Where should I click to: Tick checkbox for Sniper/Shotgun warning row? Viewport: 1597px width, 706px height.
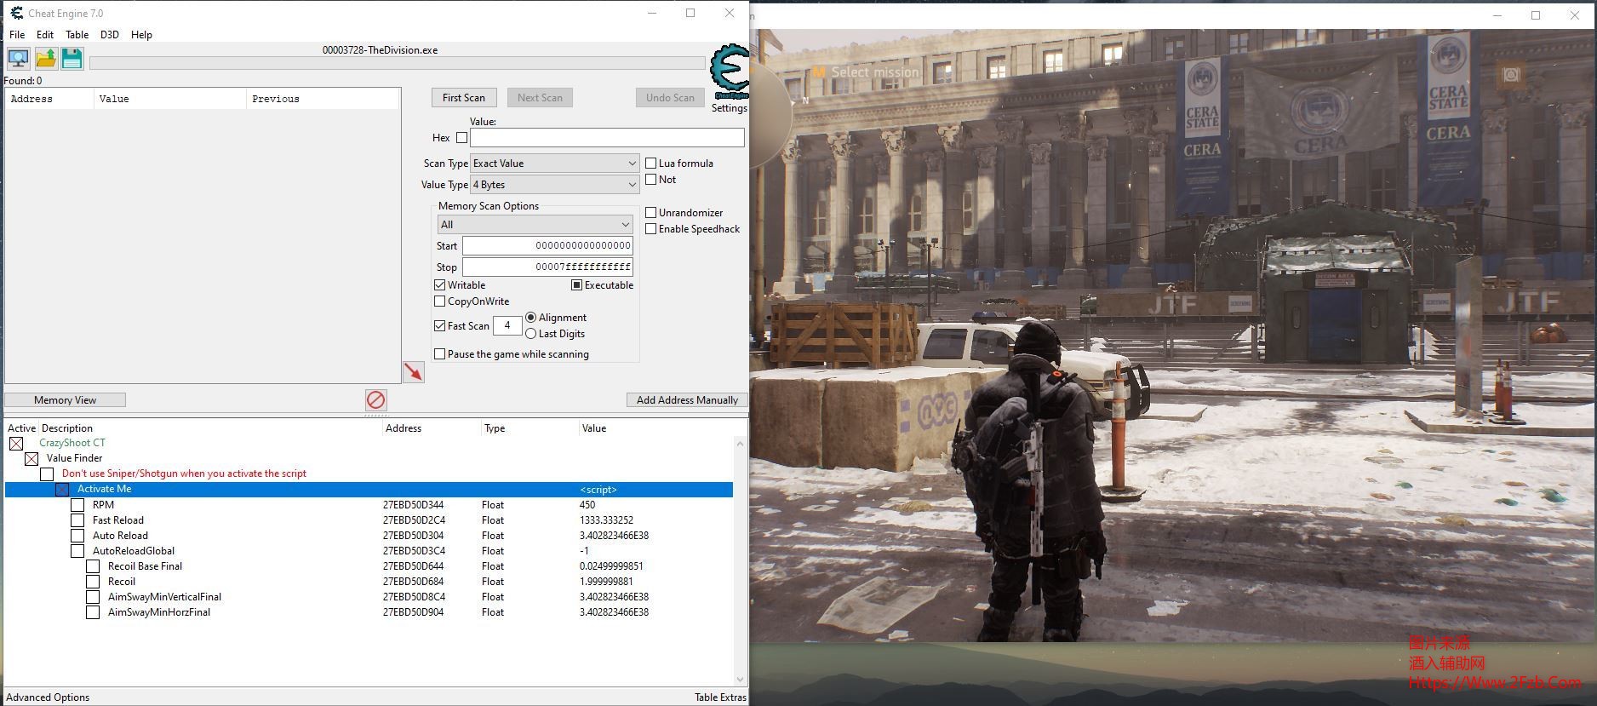(47, 474)
